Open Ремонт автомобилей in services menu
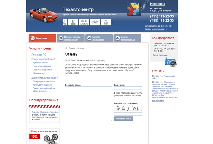 (43, 59)
